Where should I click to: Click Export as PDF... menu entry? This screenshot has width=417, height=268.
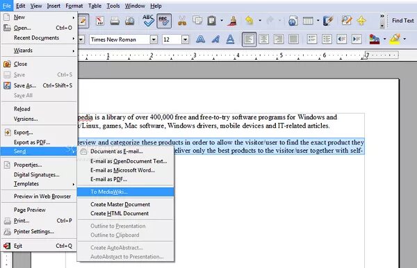[39, 142]
